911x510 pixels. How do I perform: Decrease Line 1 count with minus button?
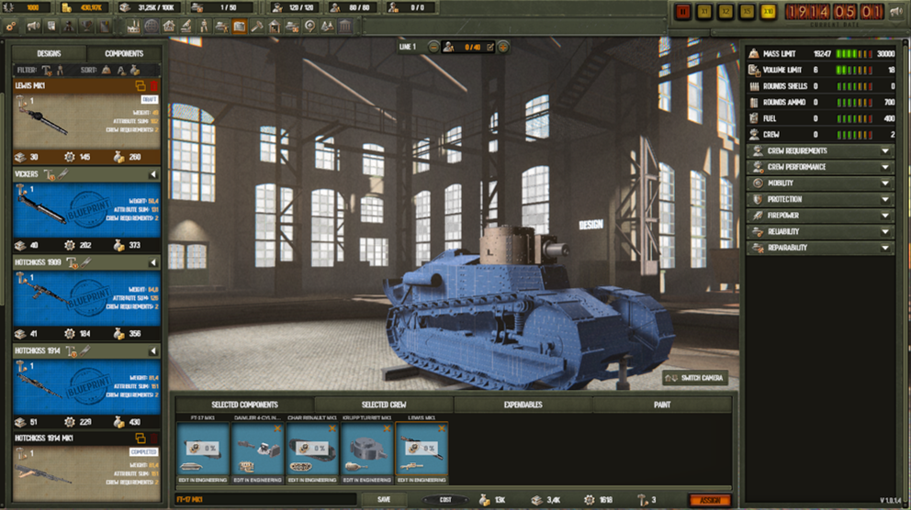(x=433, y=47)
